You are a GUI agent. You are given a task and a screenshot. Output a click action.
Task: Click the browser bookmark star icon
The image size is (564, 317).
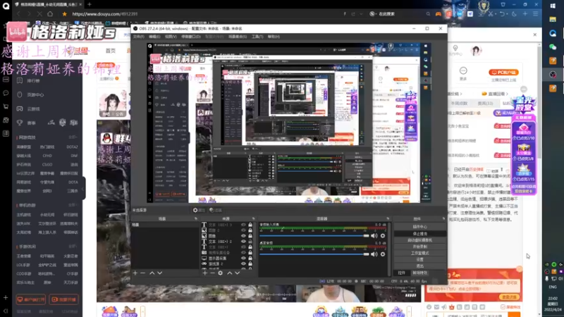coord(64,14)
